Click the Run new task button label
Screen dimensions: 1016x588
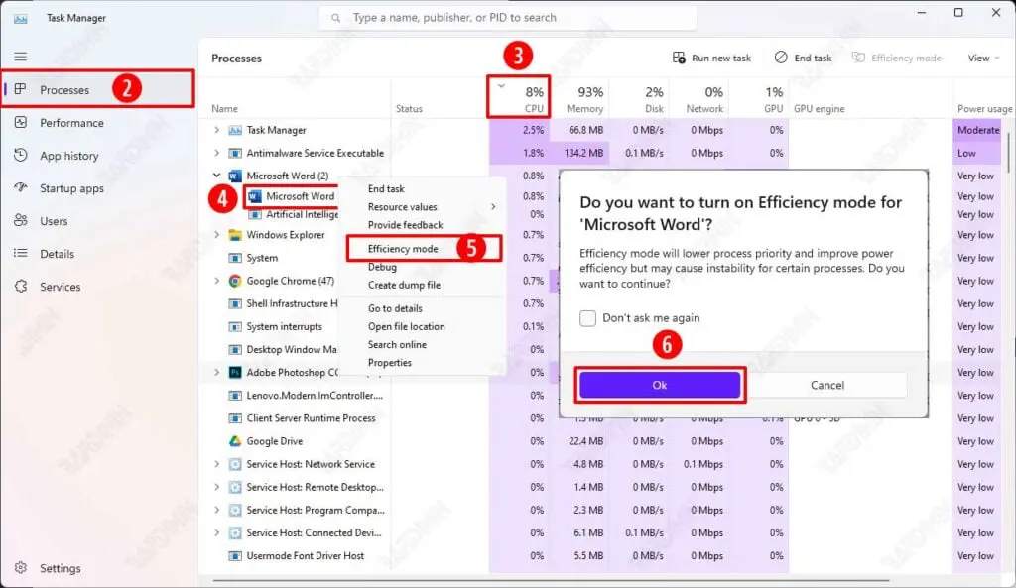(x=721, y=59)
